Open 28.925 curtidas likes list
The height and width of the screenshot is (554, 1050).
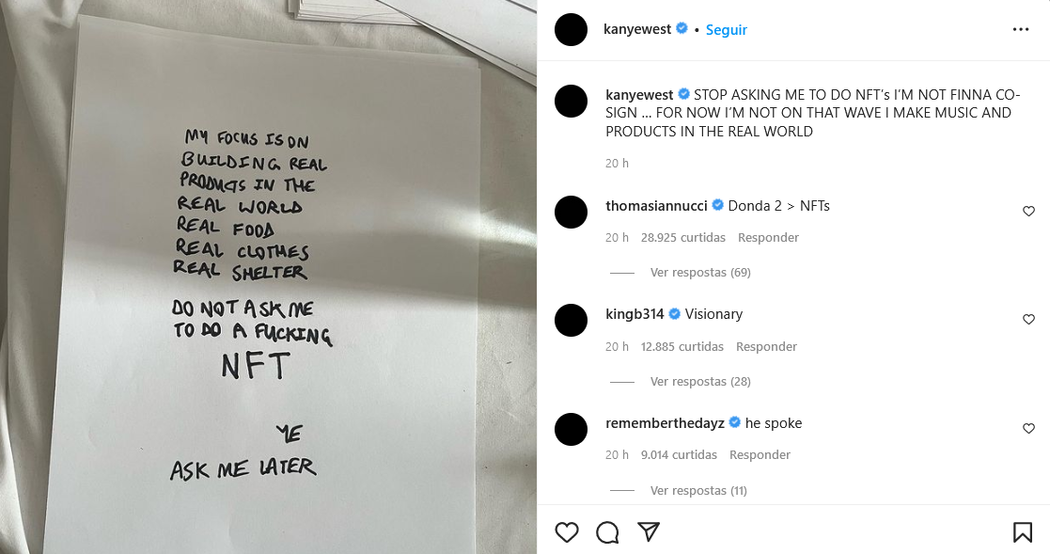click(x=683, y=238)
